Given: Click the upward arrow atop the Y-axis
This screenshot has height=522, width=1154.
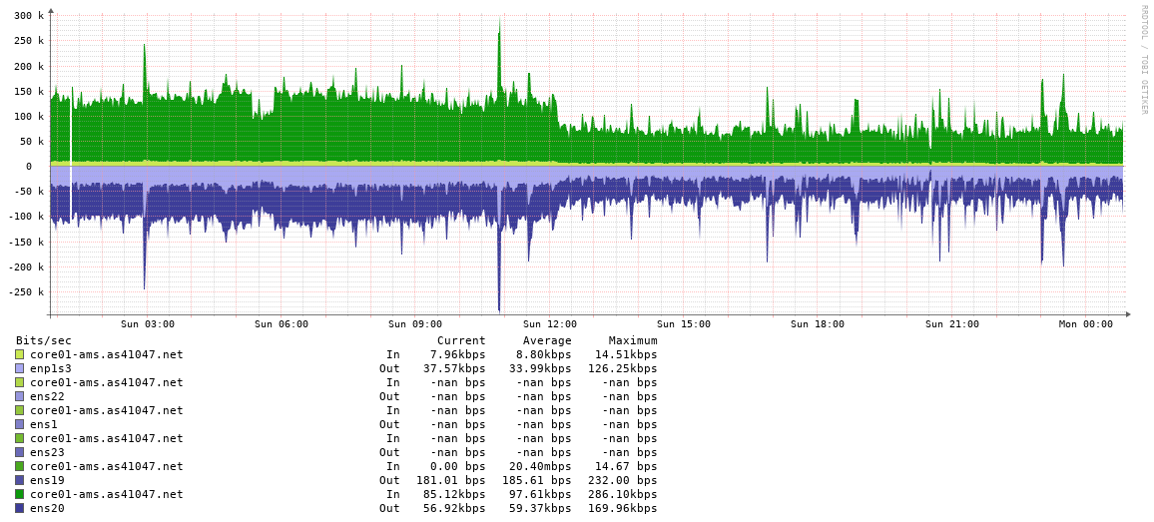Looking at the screenshot, I should 51,10.
